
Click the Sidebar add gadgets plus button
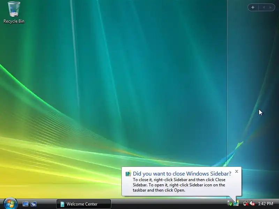[253, 7]
